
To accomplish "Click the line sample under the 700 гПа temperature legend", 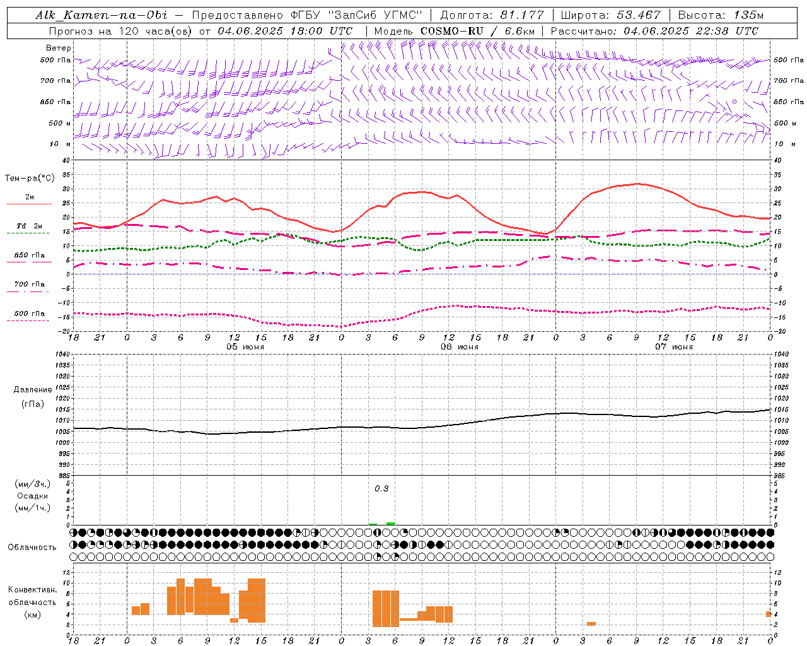I will [28, 291].
